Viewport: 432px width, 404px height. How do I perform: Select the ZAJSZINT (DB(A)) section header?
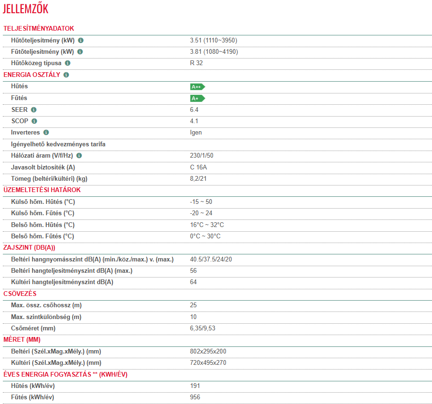coord(29,248)
